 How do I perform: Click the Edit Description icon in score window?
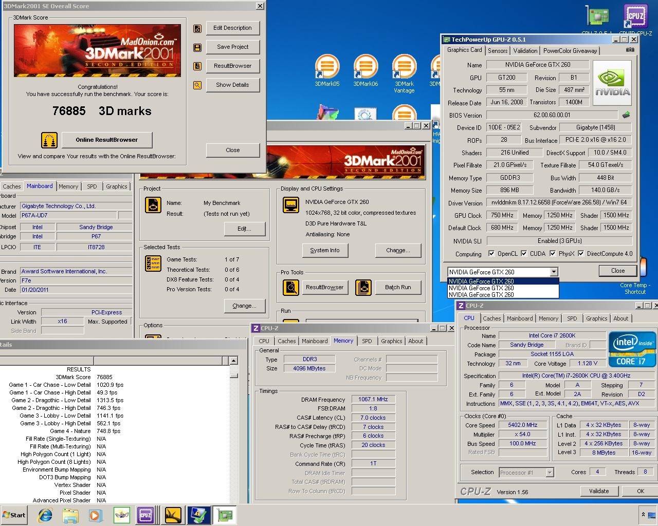click(197, 29)
